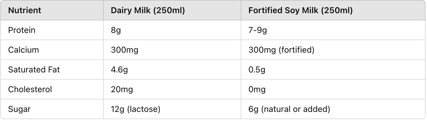Select the Saturated Fat row label

pos(34,70)
